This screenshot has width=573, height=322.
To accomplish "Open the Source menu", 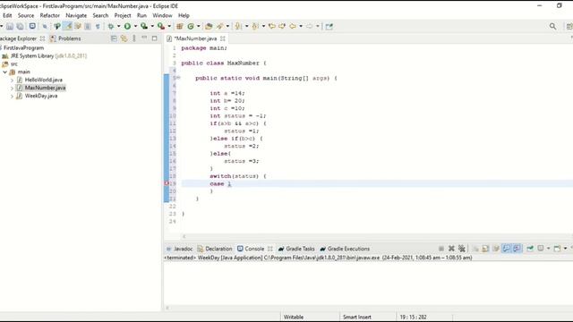I will (26, 15).
